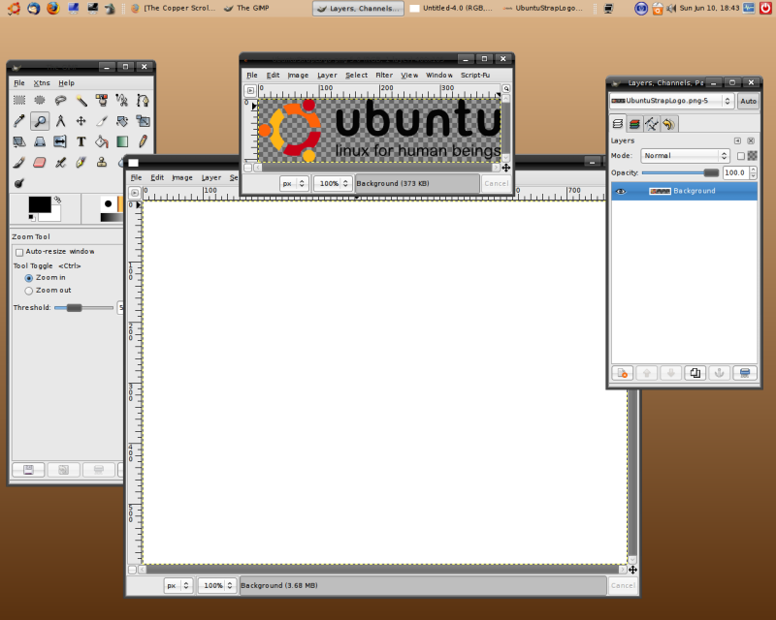Choose the Dodge/Burn tool
The width and height of the screenshot is (776, 620).
click(19, 183)
